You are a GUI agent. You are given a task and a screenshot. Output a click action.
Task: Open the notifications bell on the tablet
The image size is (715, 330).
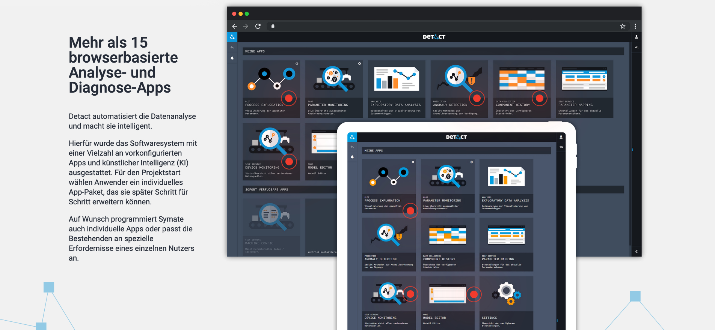(352, 157)
